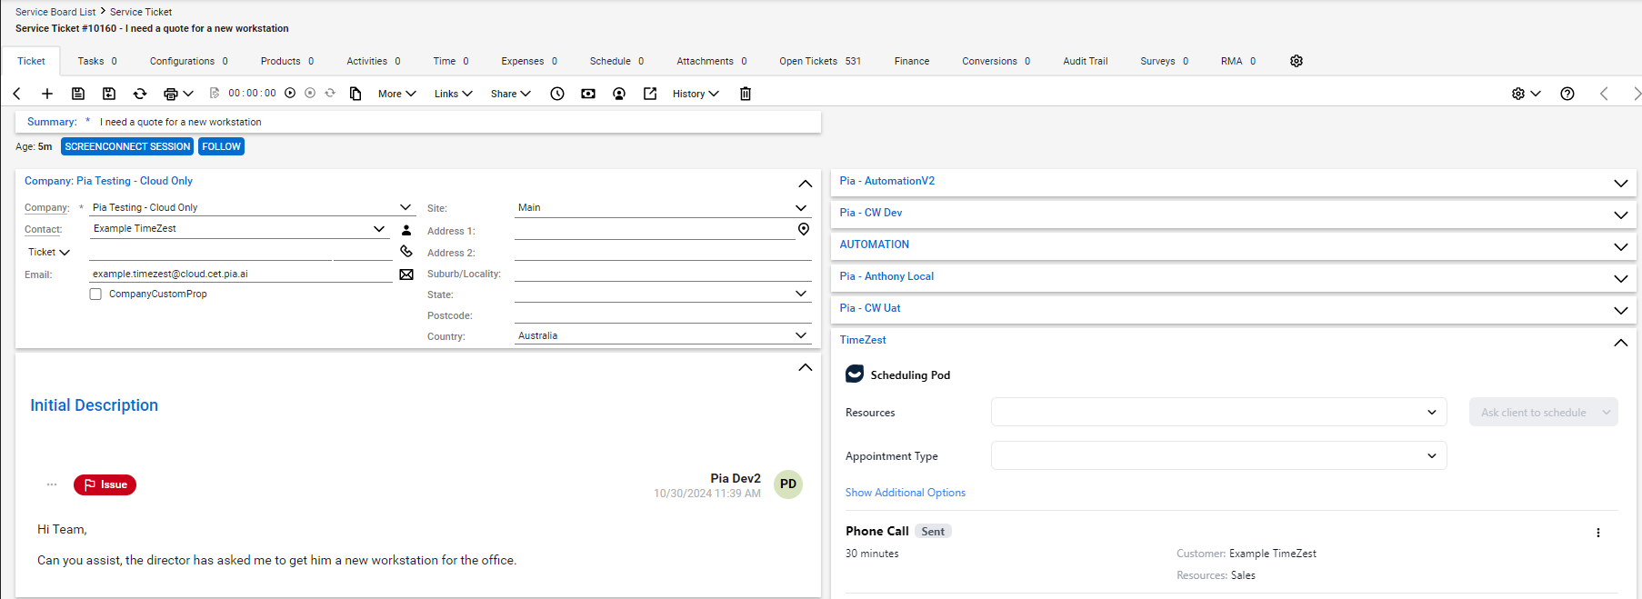This screenshot has height=599, width=1642.
Task: Click the copy ticket icon
Action: [355, 94]
